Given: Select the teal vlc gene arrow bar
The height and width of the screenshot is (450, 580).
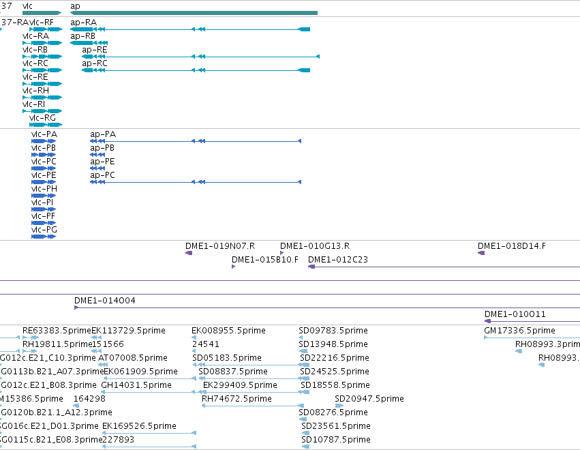Looking at the screenshot, I should [x=42, y=13].
